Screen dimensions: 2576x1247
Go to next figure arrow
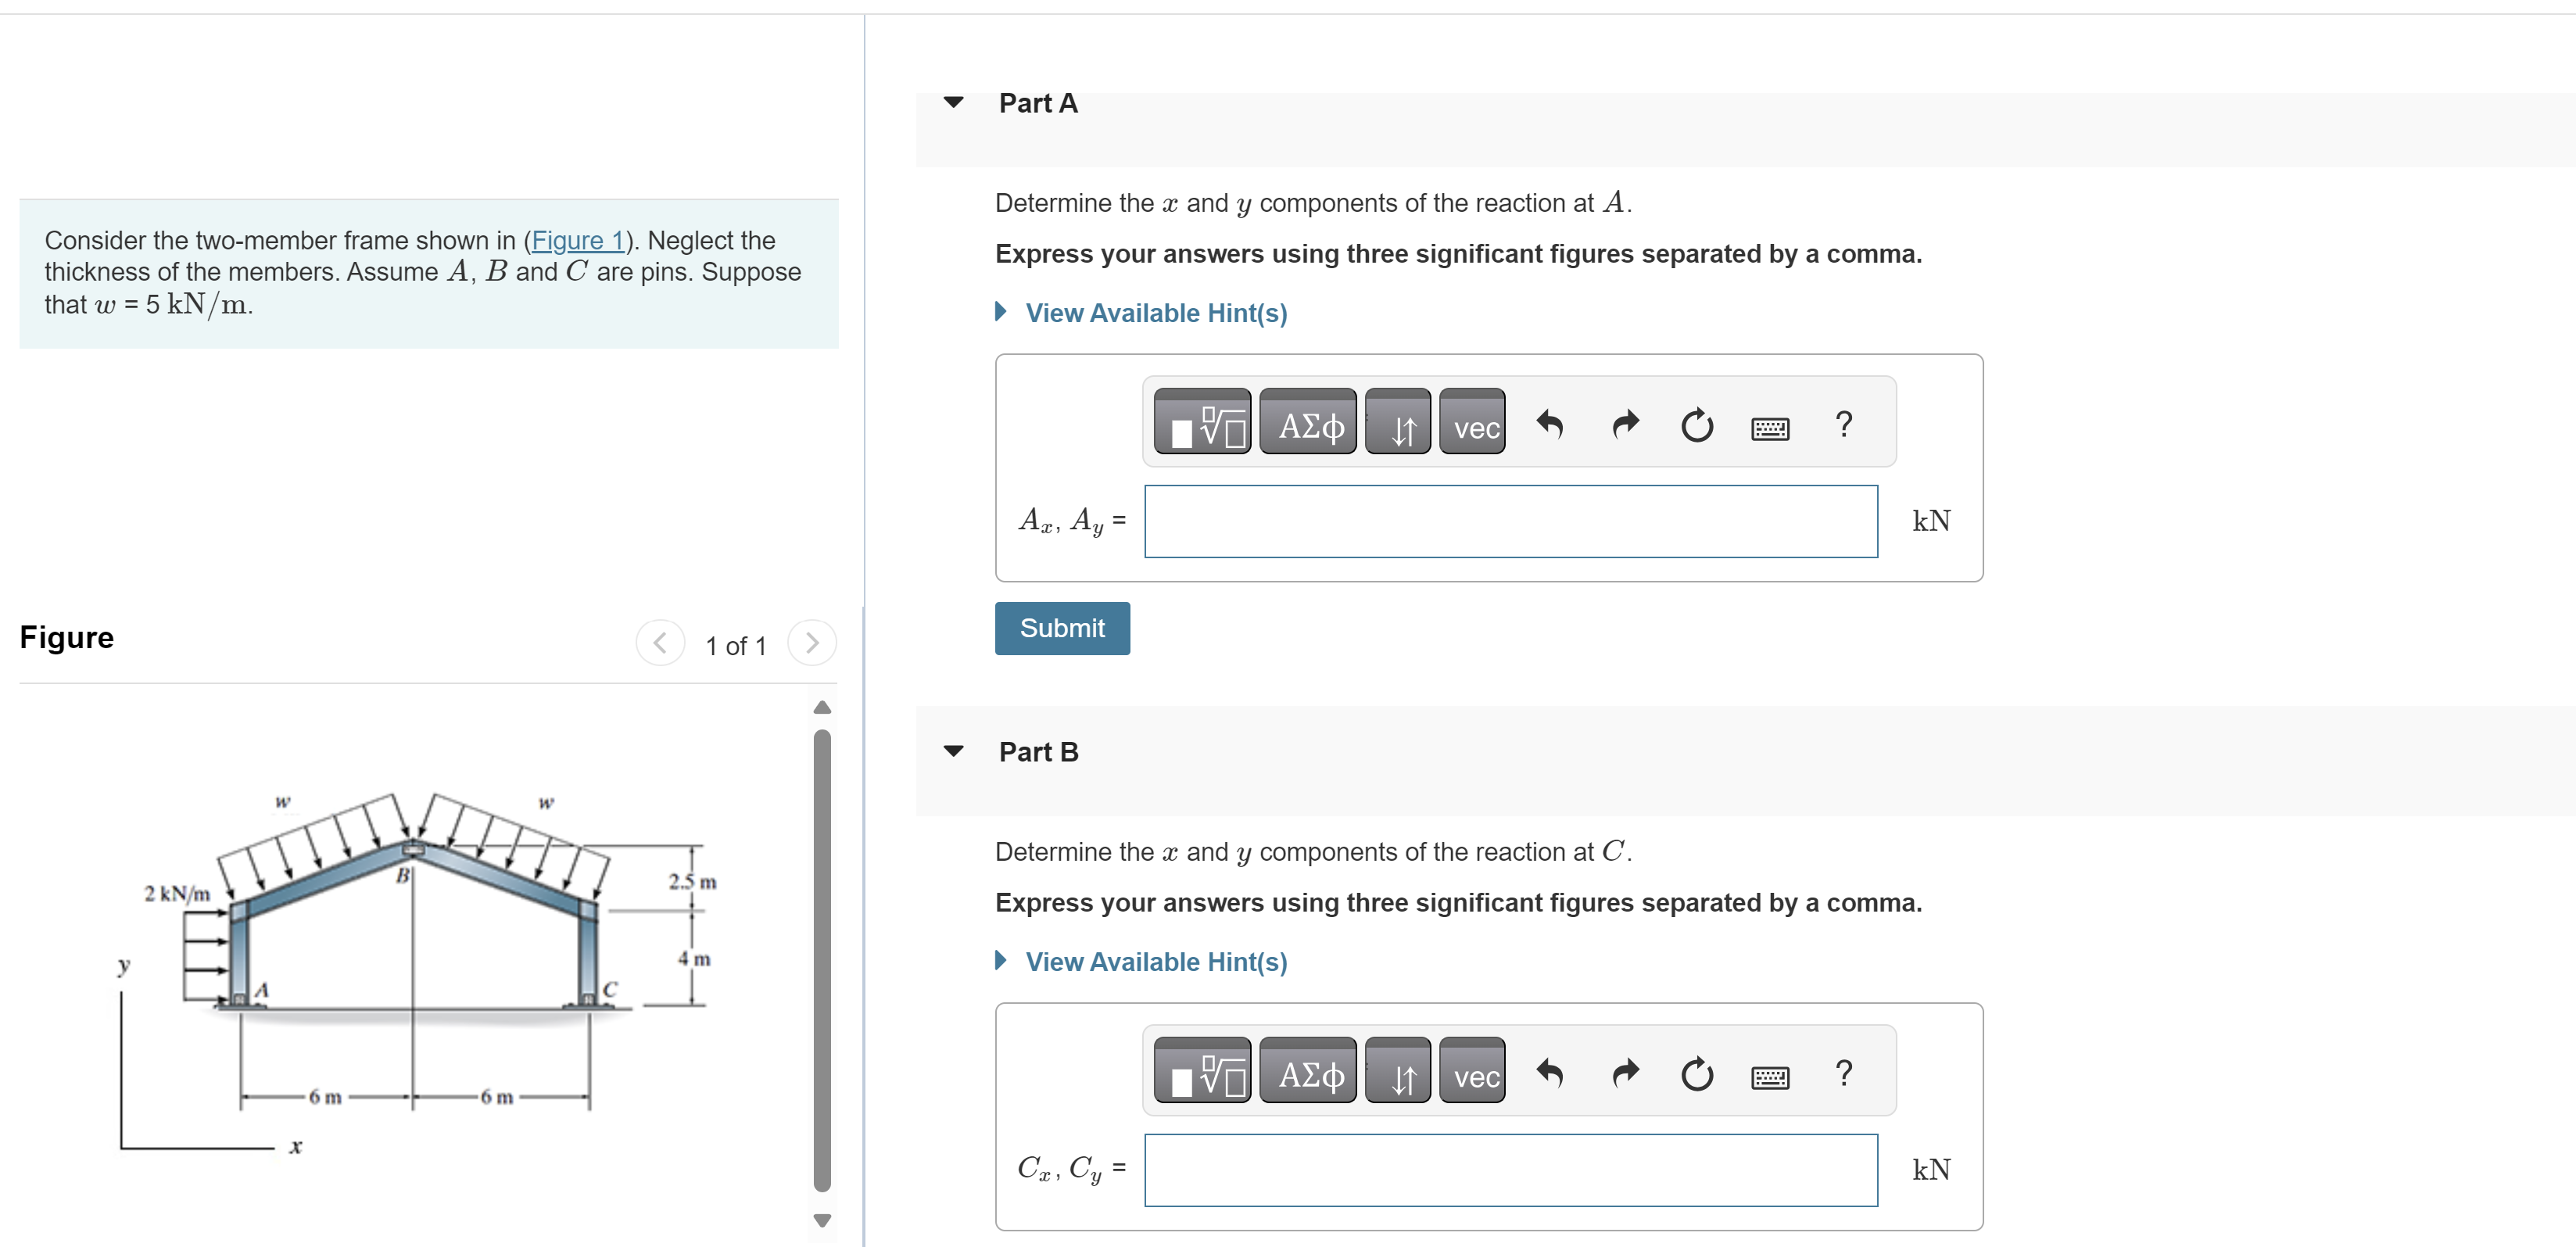[812, 643]
